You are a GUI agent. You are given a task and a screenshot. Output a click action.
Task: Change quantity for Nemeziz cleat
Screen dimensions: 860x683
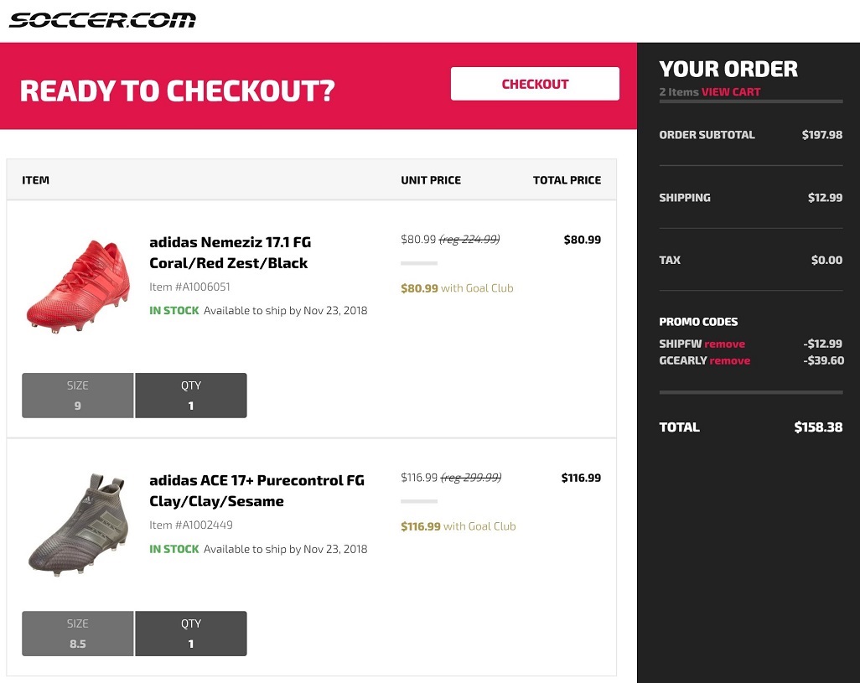coord(191,396)
